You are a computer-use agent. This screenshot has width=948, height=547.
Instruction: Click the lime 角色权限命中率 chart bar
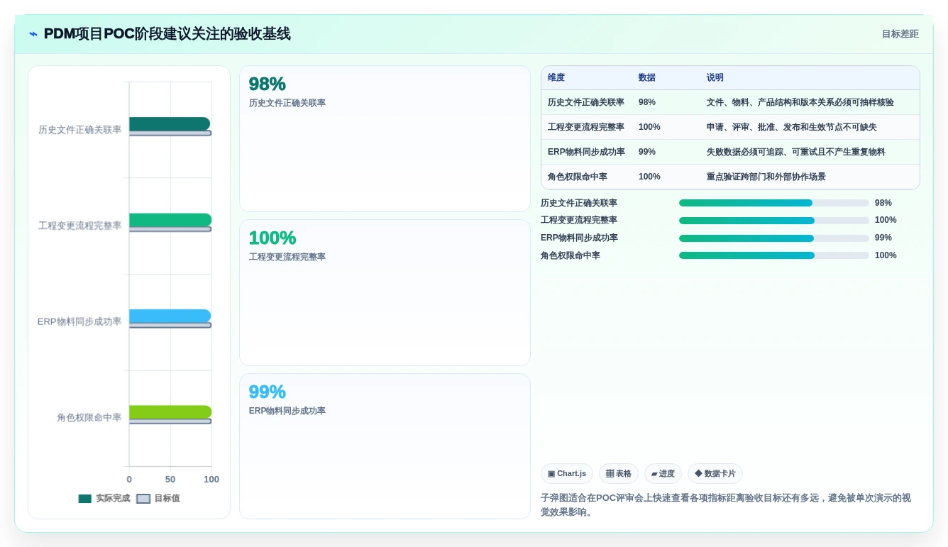(170, 412)
